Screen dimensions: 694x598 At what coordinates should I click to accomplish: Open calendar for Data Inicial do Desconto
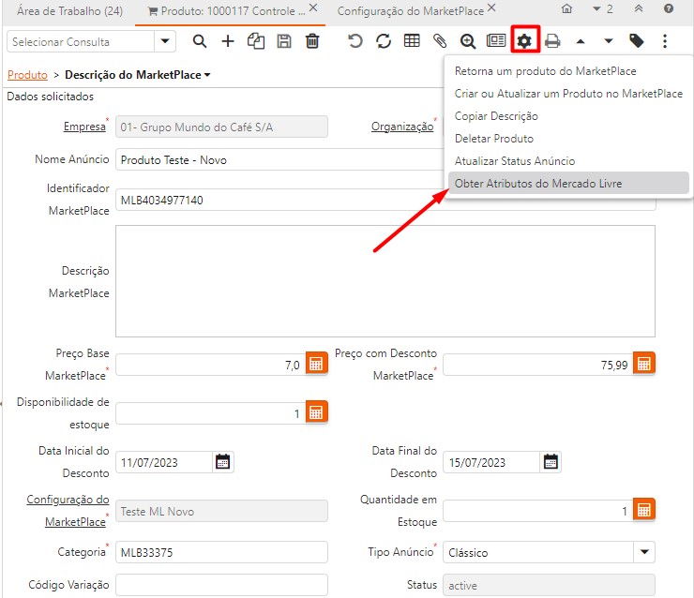click(x=222, y=461)
